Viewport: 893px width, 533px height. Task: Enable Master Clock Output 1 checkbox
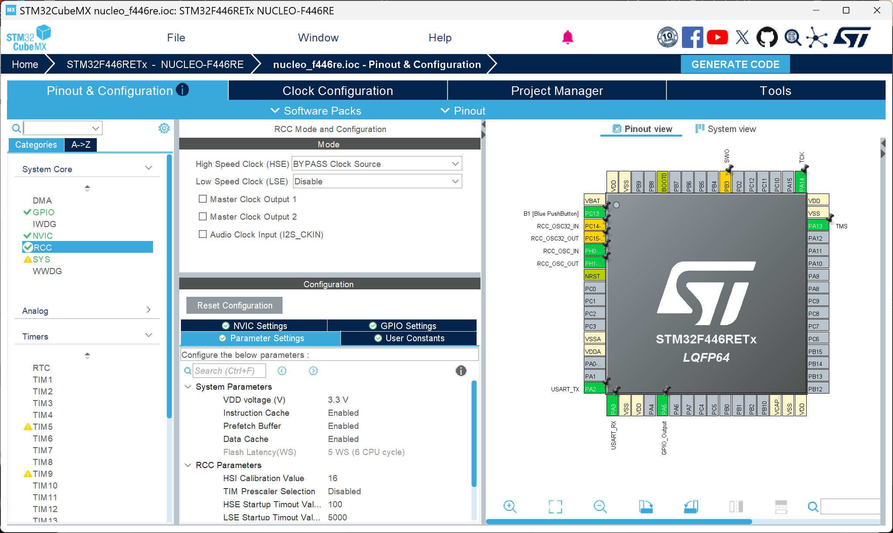pyautogui.click(x=203, y=199)
